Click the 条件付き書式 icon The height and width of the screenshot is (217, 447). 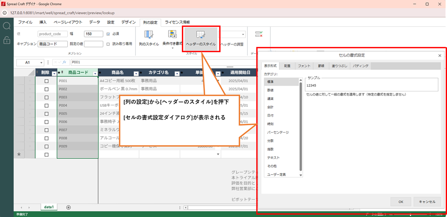[x=172, y=35]
